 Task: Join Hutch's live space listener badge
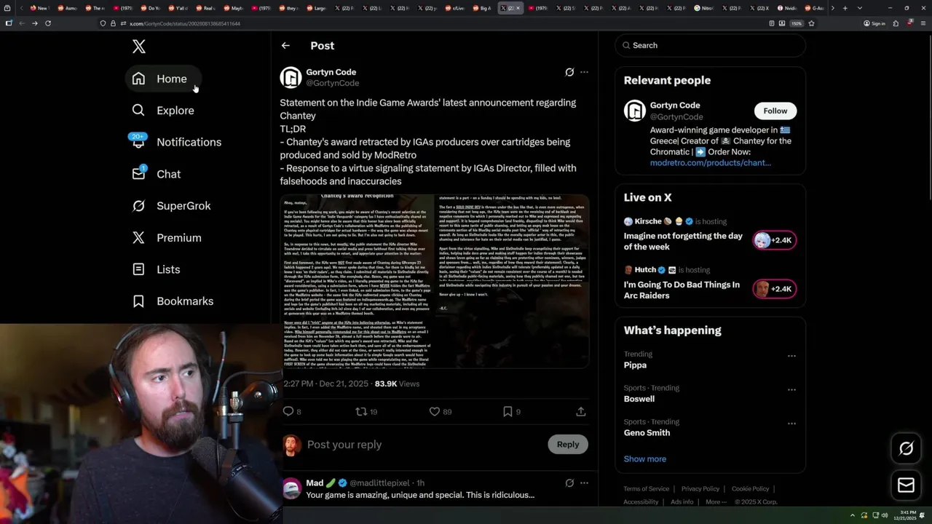775,289
